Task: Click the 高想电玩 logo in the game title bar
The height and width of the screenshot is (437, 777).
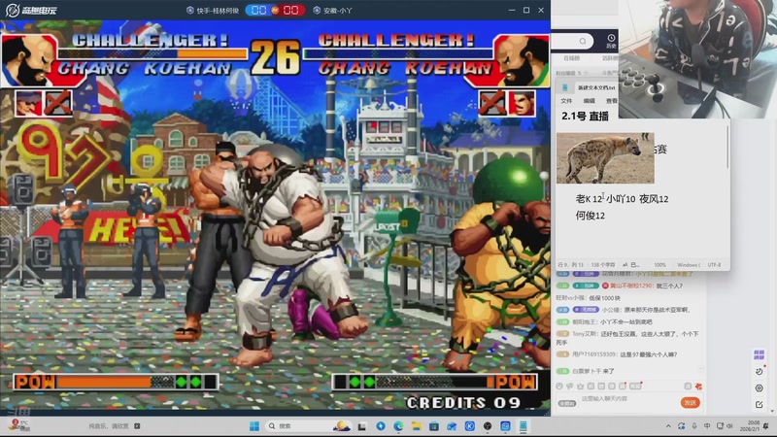Action: click(31, 10)
